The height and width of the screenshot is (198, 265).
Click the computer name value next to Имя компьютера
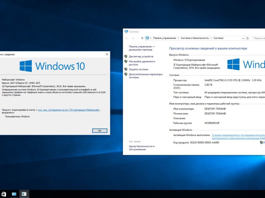point(215,109)
